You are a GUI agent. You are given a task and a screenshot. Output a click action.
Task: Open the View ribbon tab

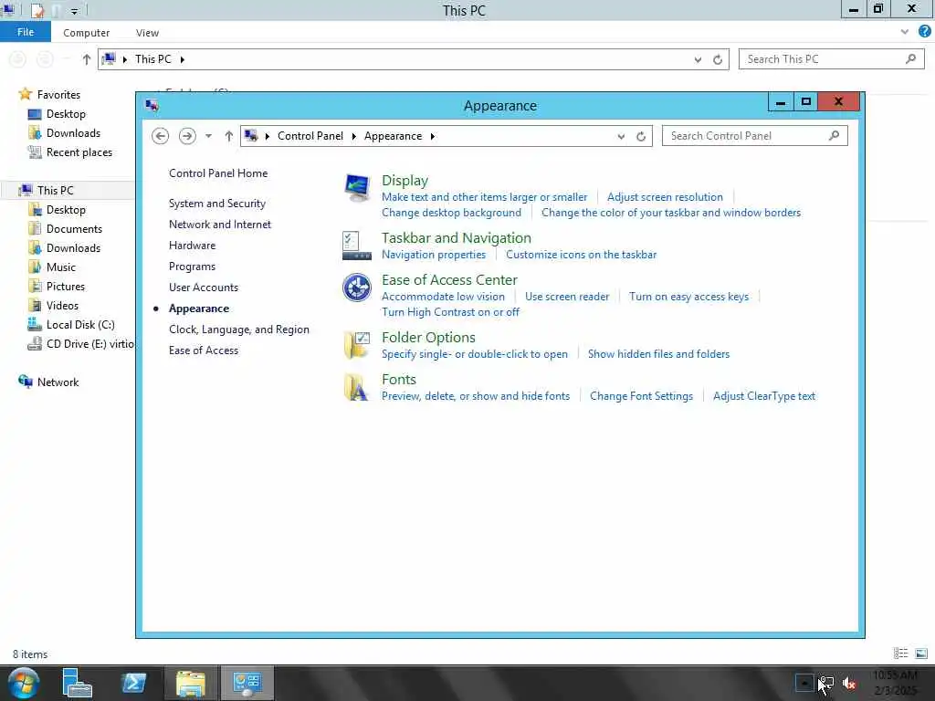147,33
